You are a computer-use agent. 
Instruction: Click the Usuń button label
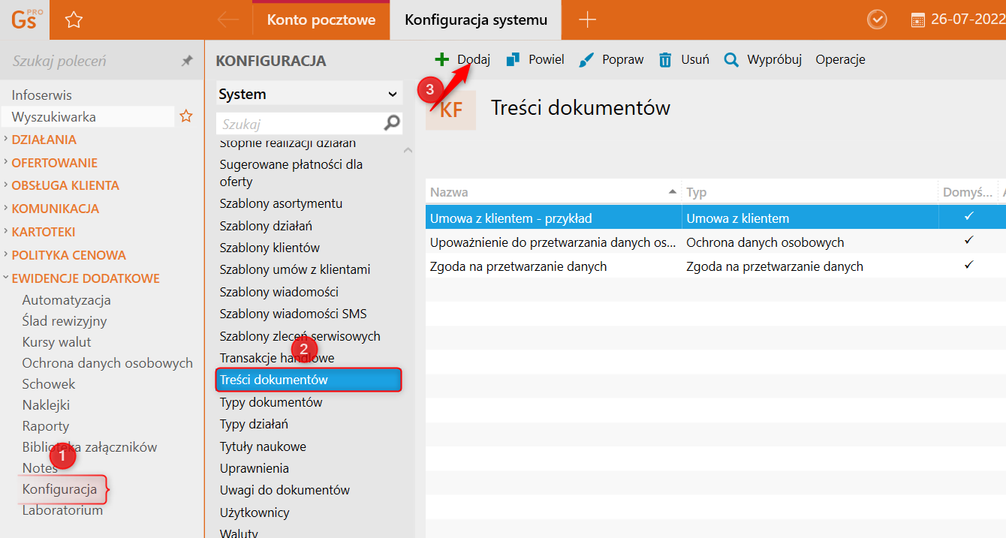click(695, 59)
